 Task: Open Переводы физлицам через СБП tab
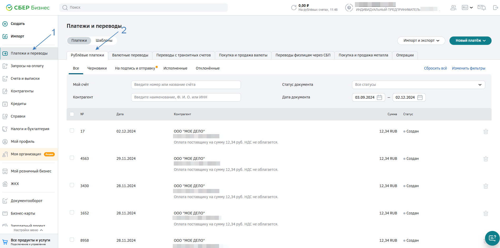pos(303,55)
